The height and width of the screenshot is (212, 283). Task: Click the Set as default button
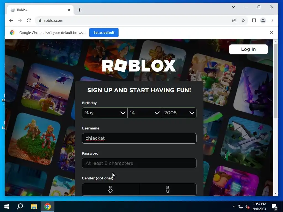click(104, 33)
